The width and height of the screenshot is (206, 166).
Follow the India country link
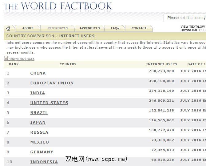[38, 93]
